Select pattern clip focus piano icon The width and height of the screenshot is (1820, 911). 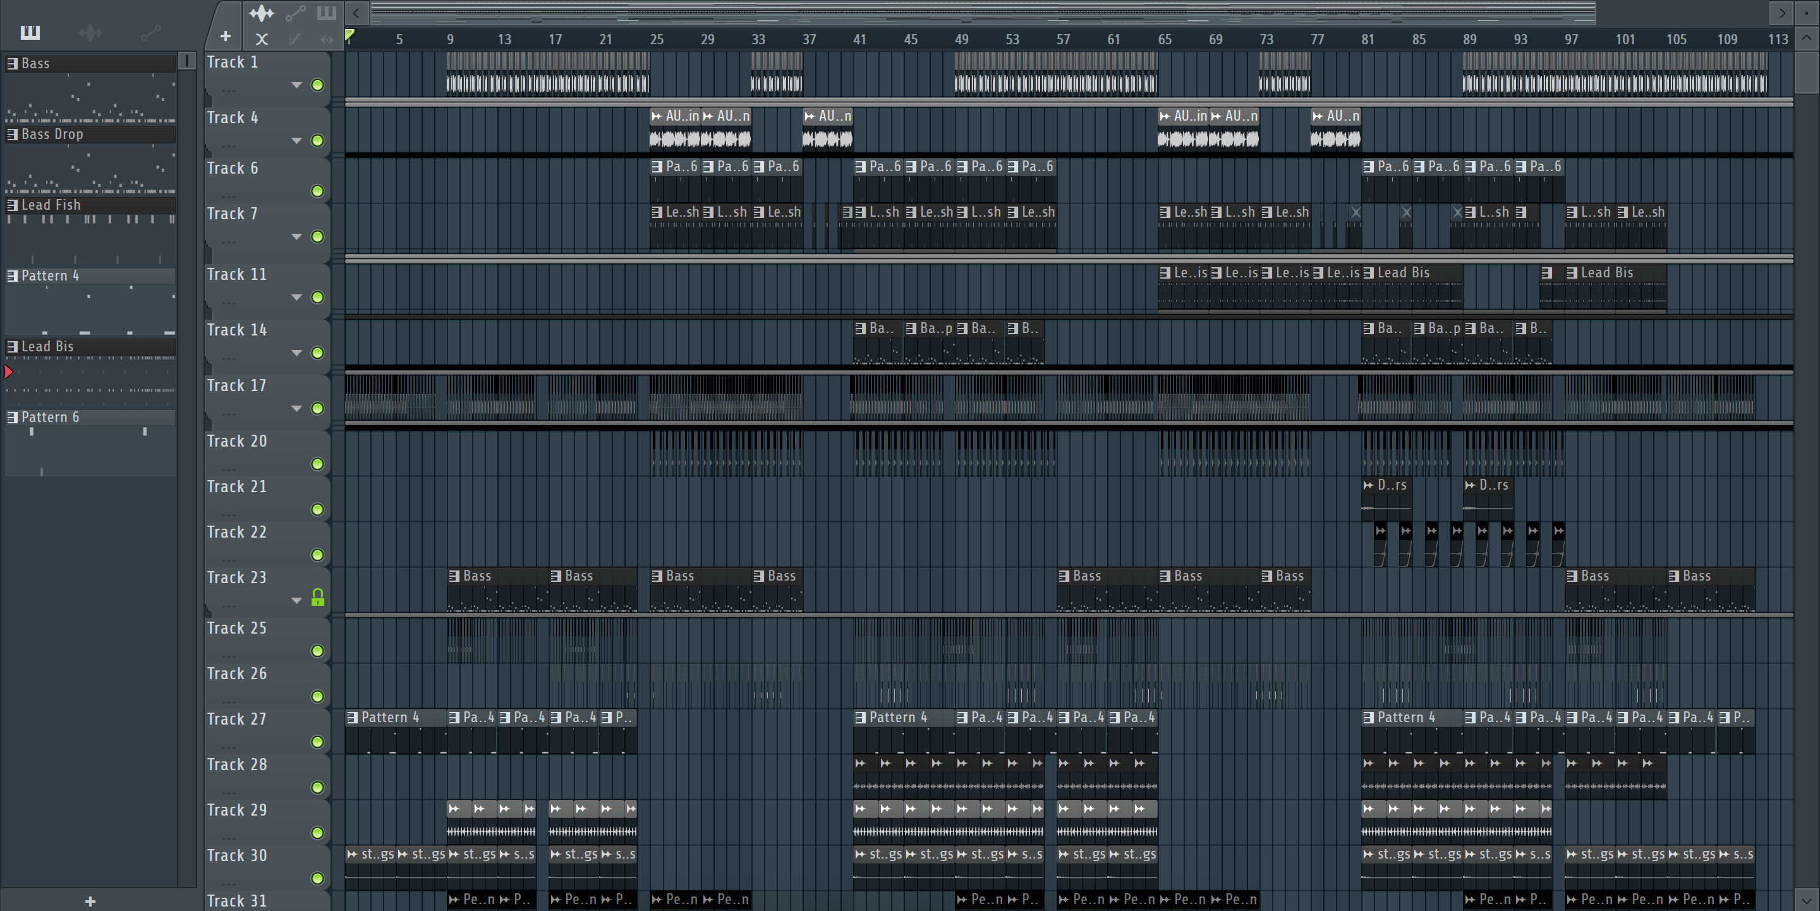(x=327, y=13)
